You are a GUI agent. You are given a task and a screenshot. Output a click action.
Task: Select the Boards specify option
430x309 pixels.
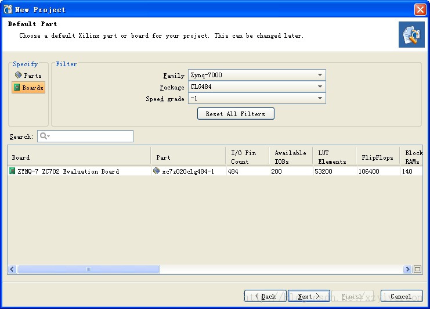[x=28, y=88]
